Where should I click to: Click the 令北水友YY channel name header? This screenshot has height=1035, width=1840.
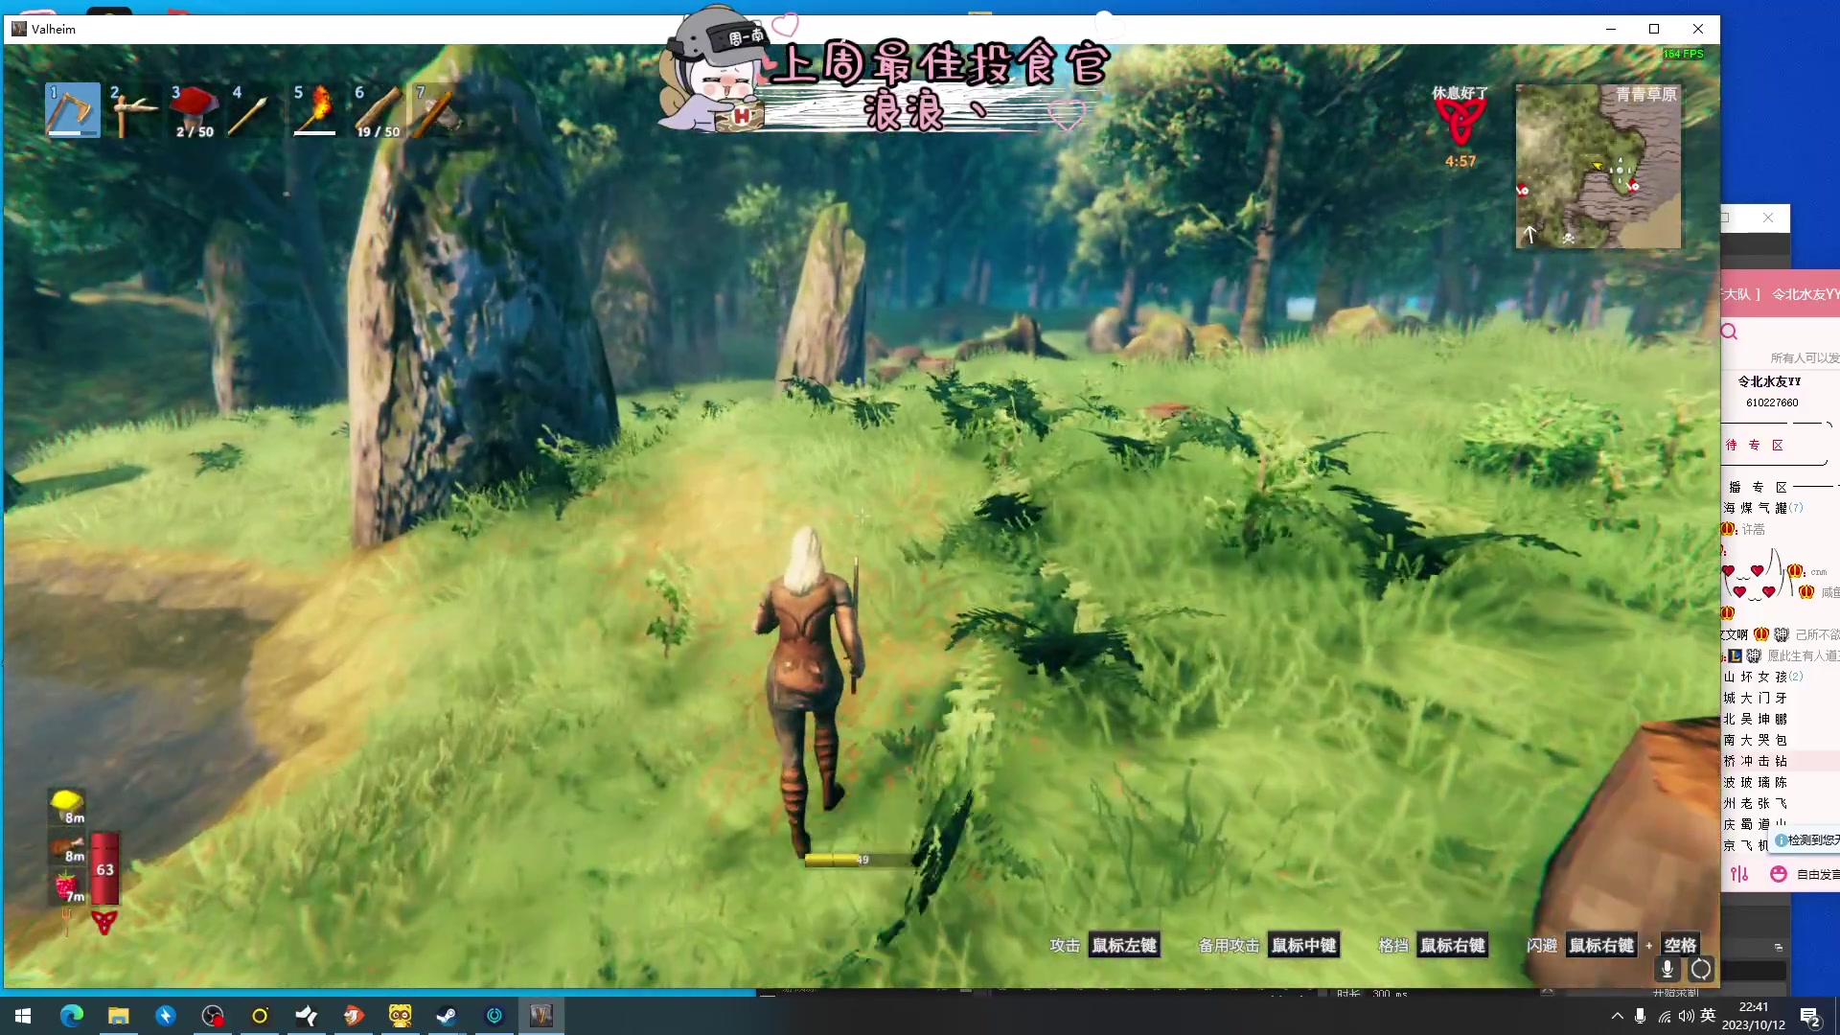[x=1769, y=381]
